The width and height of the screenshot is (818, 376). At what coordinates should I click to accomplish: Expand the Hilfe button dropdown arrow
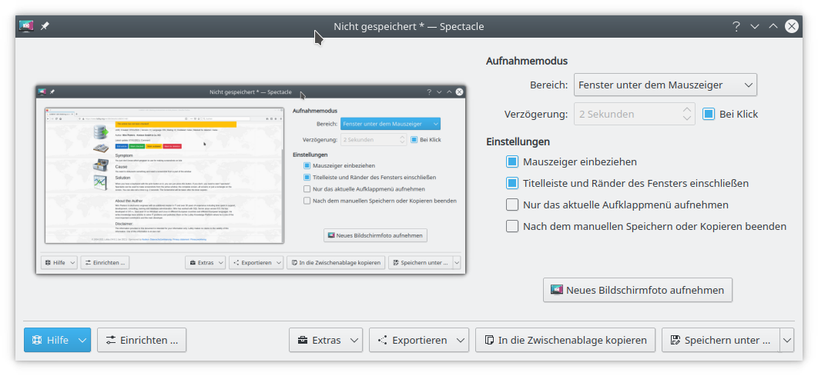(x=82, y=340)
